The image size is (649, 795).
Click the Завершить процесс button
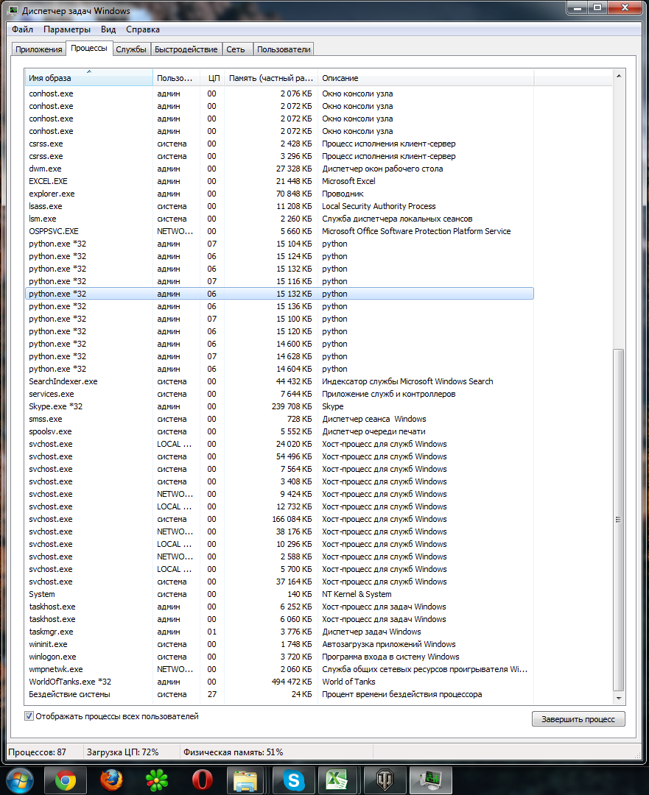578,719
